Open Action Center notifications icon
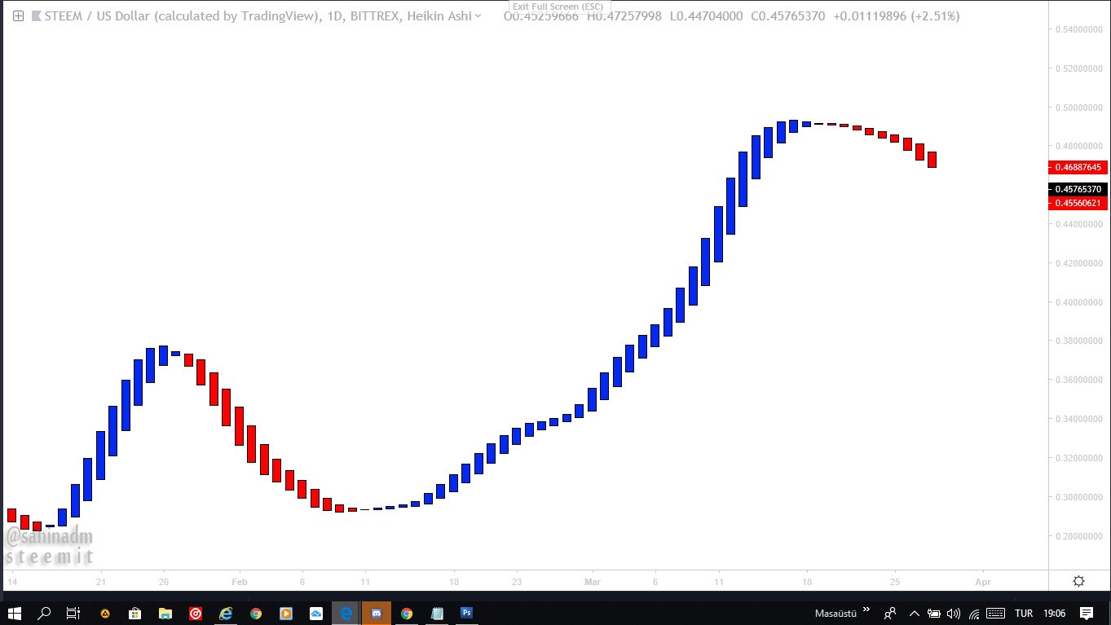The image size is (1111, 625). [1087, 613]
